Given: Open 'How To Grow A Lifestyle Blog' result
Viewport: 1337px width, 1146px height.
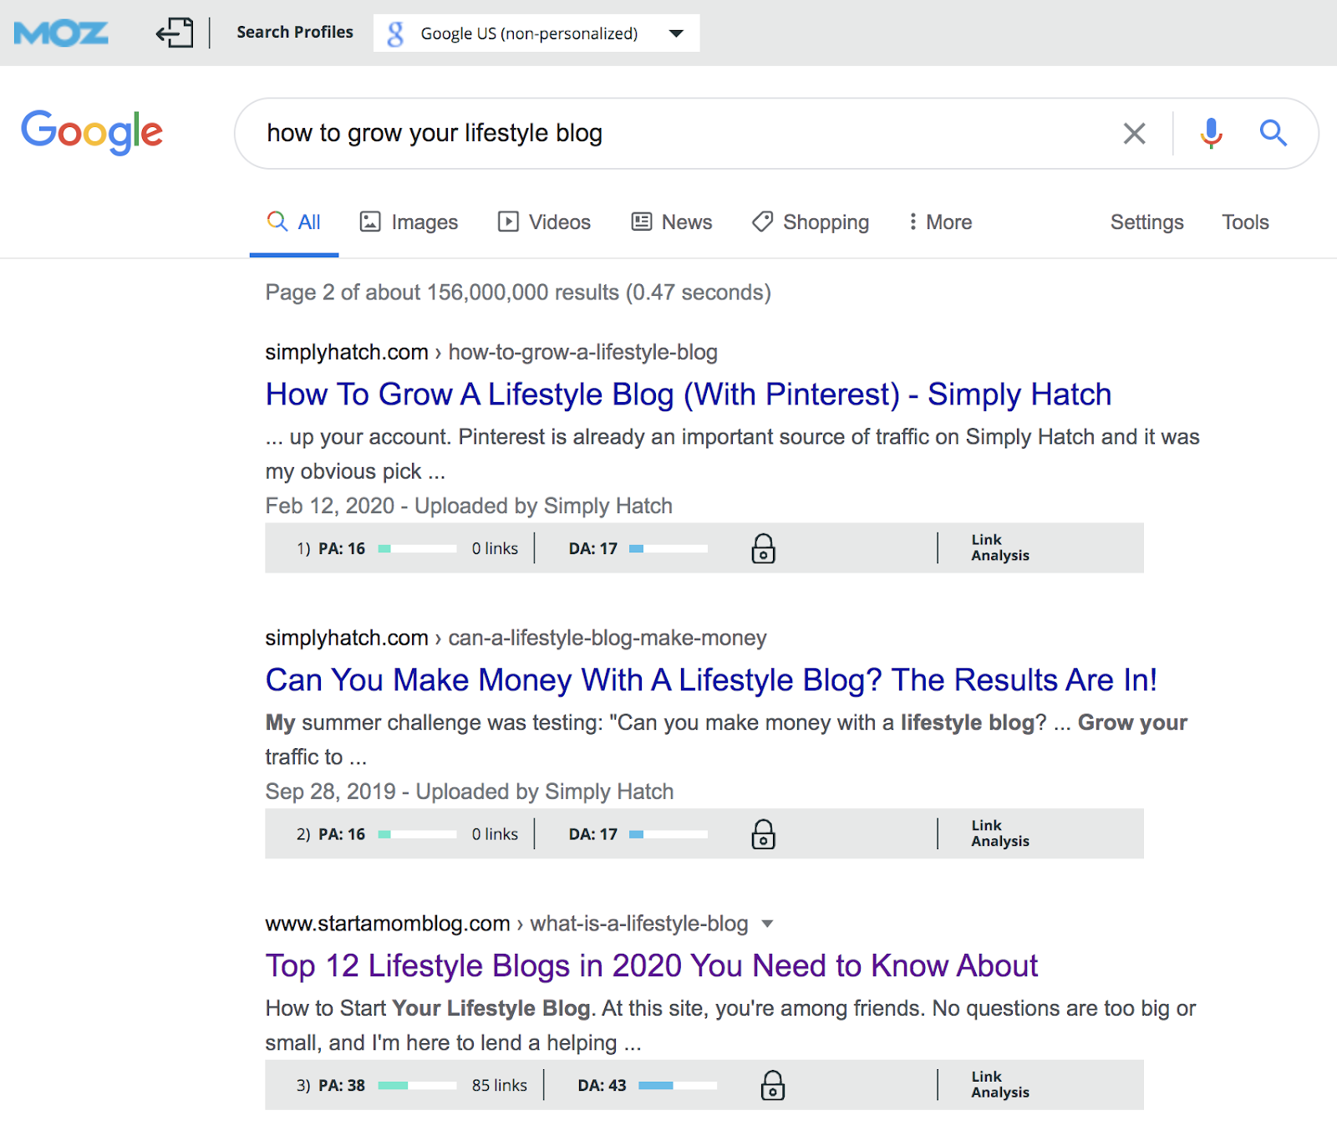Looking at the screenshot, I should pyautogui.click(x=689, y=395).
